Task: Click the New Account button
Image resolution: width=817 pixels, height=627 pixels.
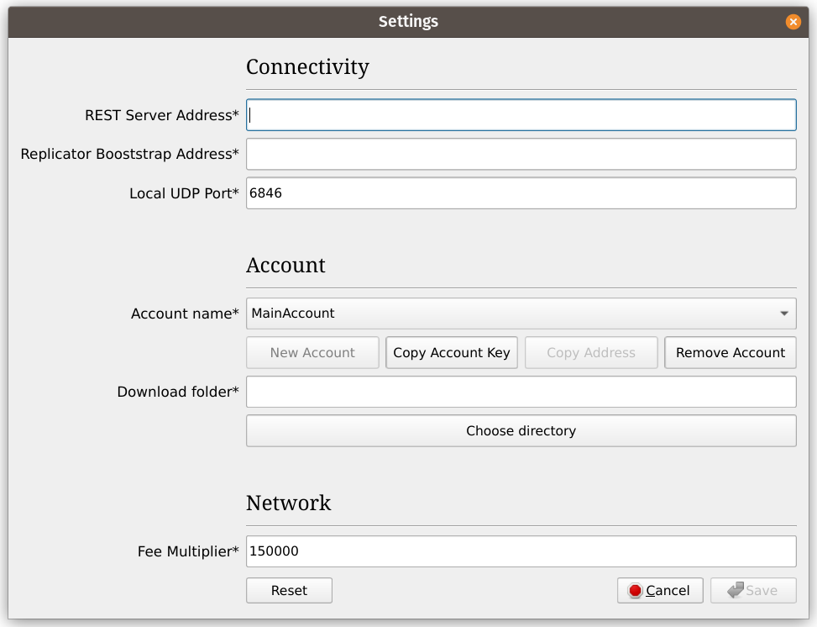Action: click(312, 353)
